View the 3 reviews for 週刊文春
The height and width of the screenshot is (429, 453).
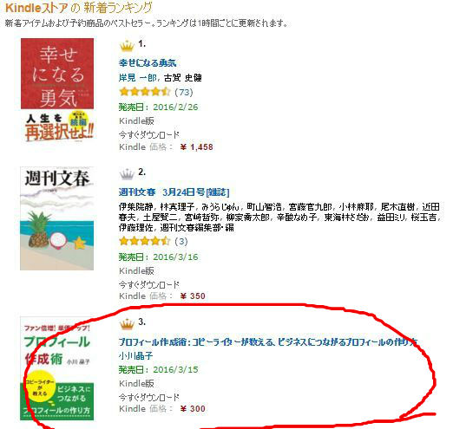tap(181, 241)
